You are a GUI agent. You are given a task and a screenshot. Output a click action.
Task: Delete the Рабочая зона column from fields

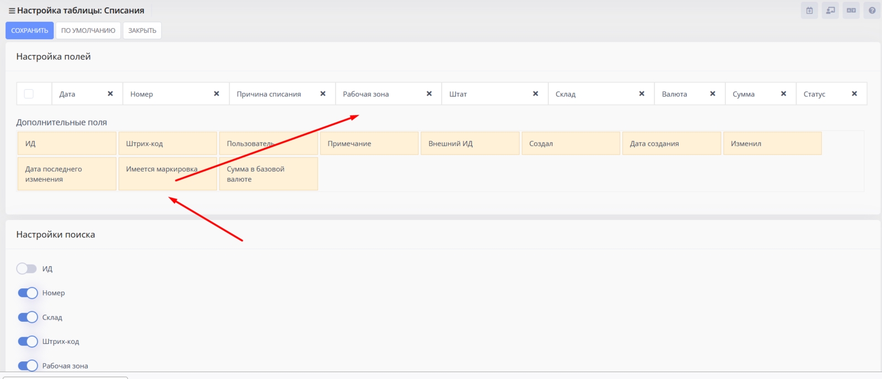click(x=429, y=94)
